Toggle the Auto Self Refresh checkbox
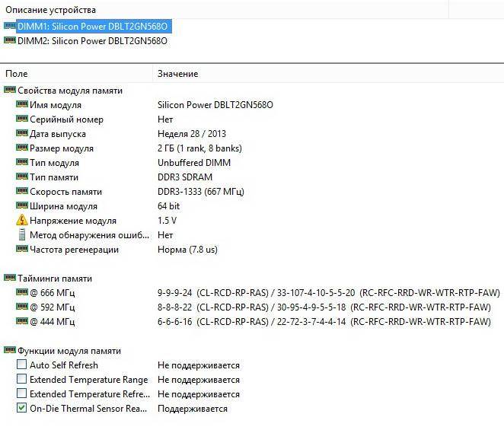This screenshot has width=504, height=430. pos(22,365)
